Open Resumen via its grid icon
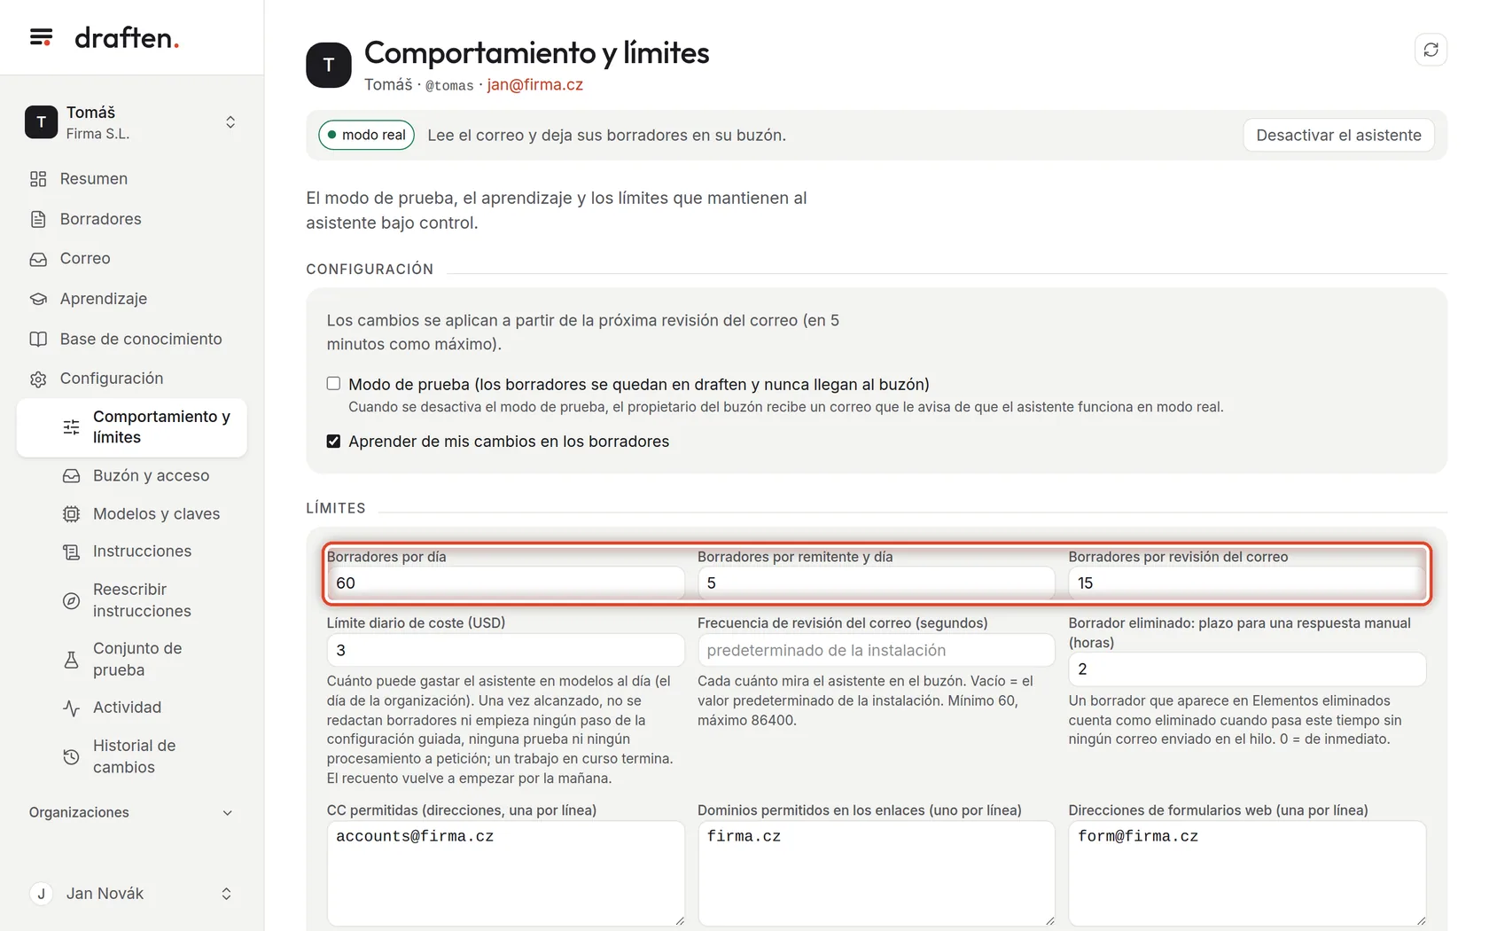Screen dimensions: 1489x931 38,179
